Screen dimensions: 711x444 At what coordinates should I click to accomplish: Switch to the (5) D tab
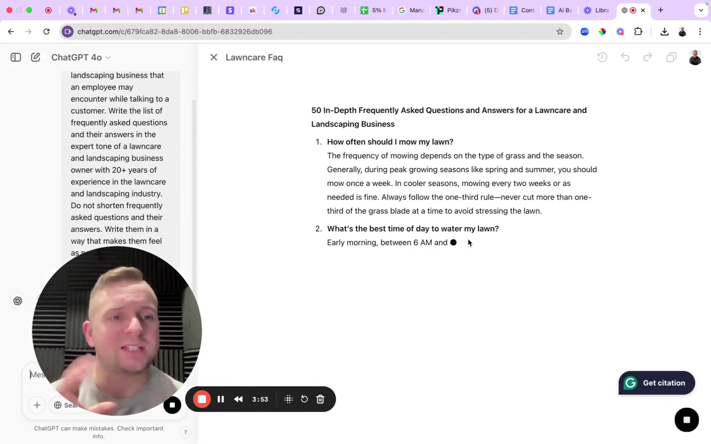coord(486,10)
